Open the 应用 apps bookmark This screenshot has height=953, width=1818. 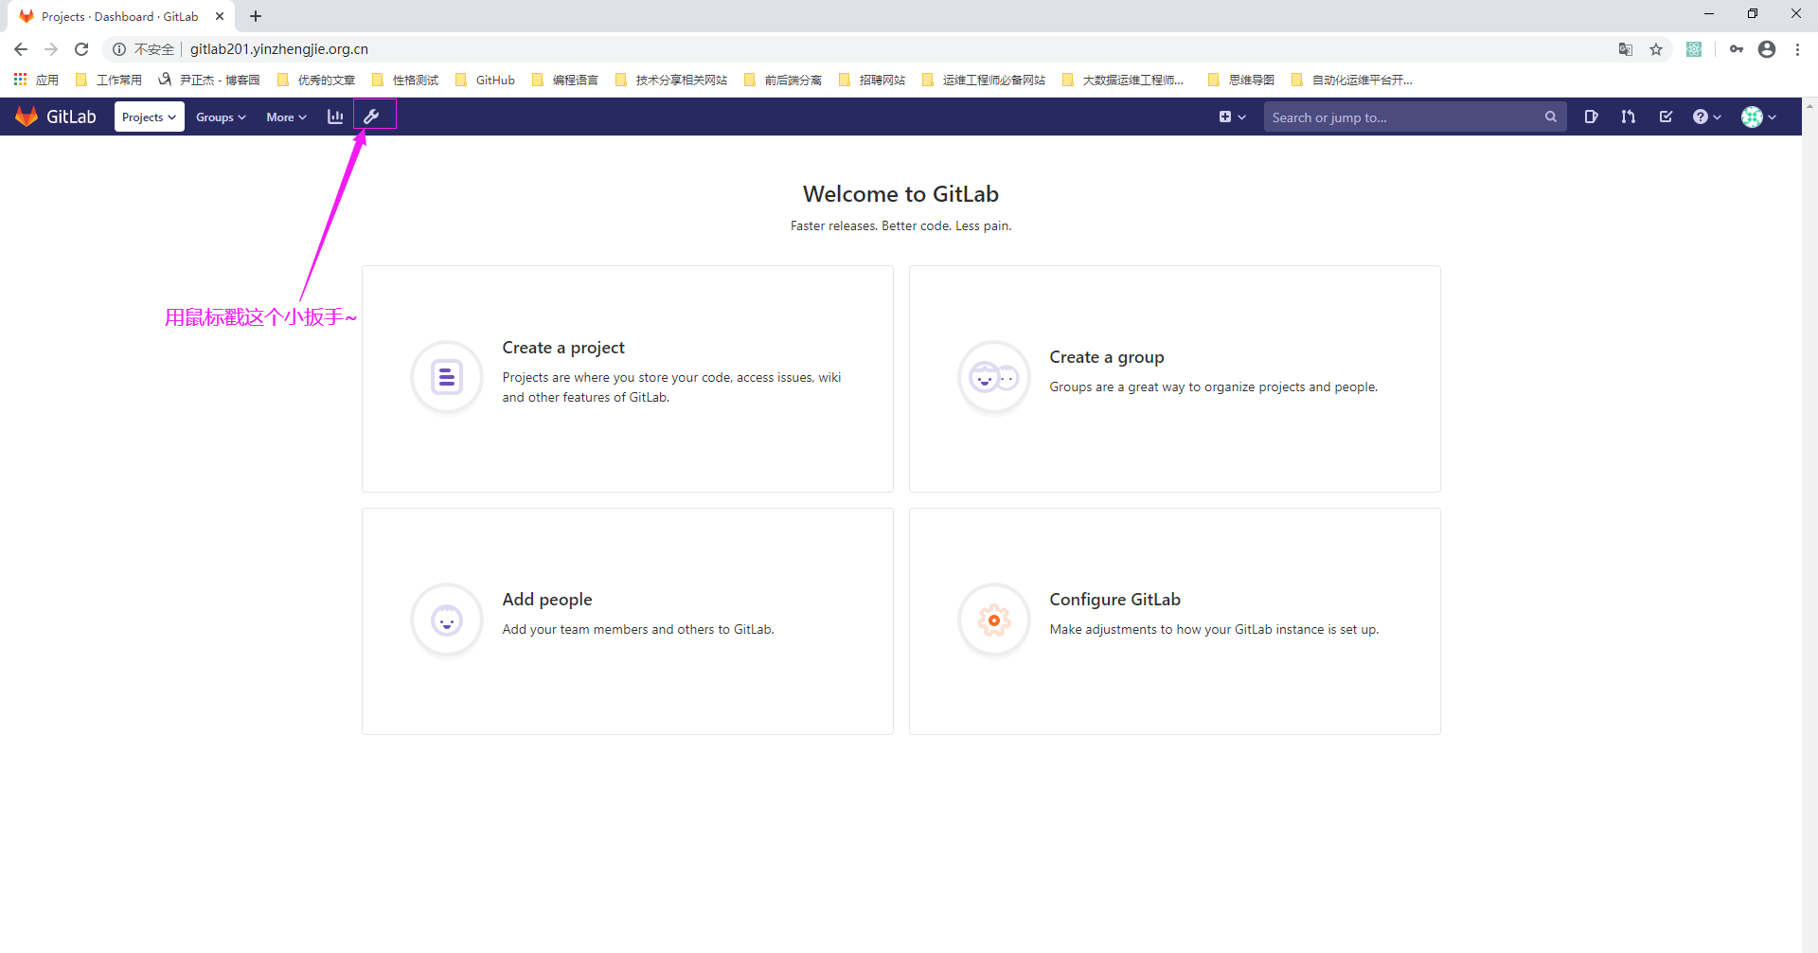pos(36,80)
